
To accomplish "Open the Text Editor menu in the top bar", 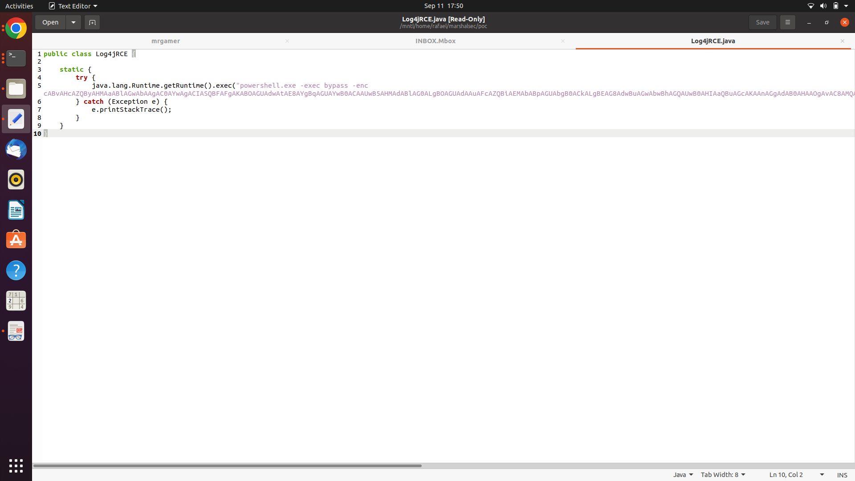I will pyautogui.click(x=73, y=6).
